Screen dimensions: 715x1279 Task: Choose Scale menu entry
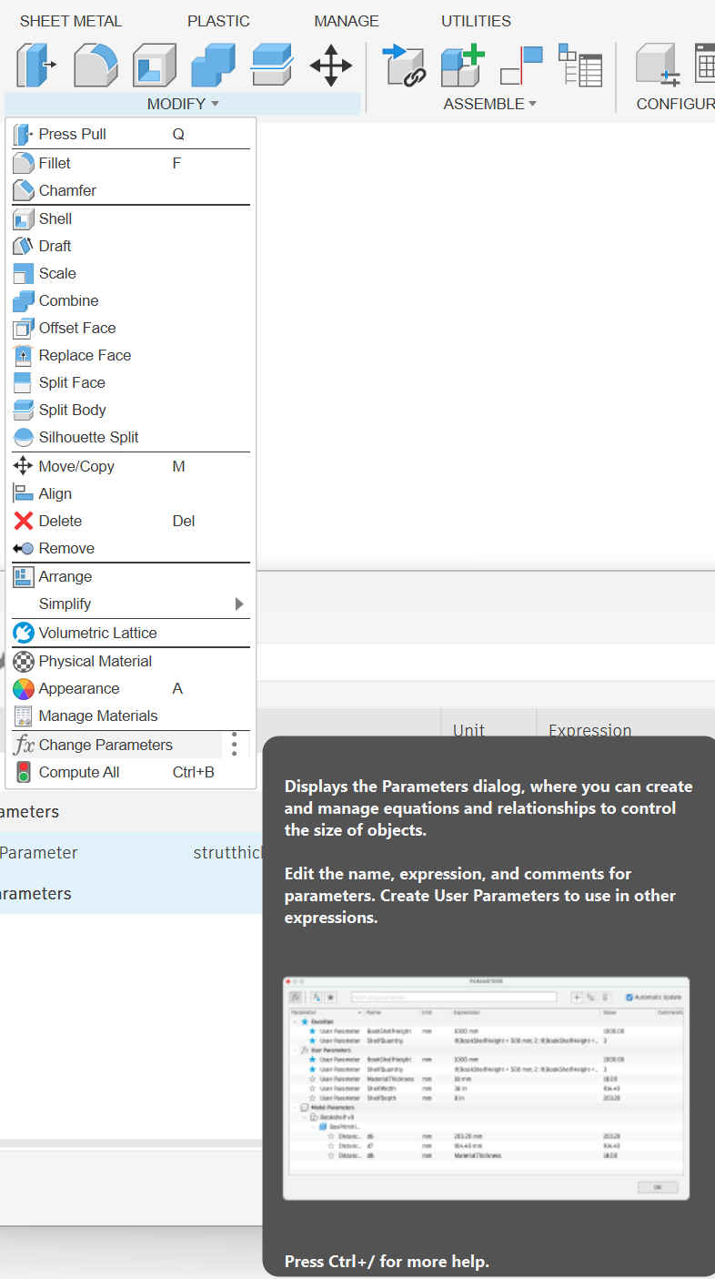tap(131, 273)
